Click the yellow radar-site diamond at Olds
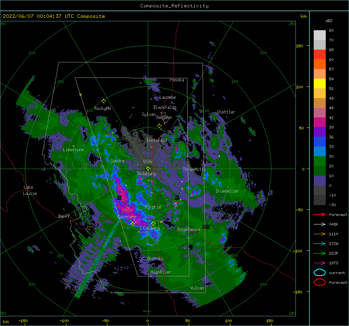349x326 pixels. (x=148, y=169)
